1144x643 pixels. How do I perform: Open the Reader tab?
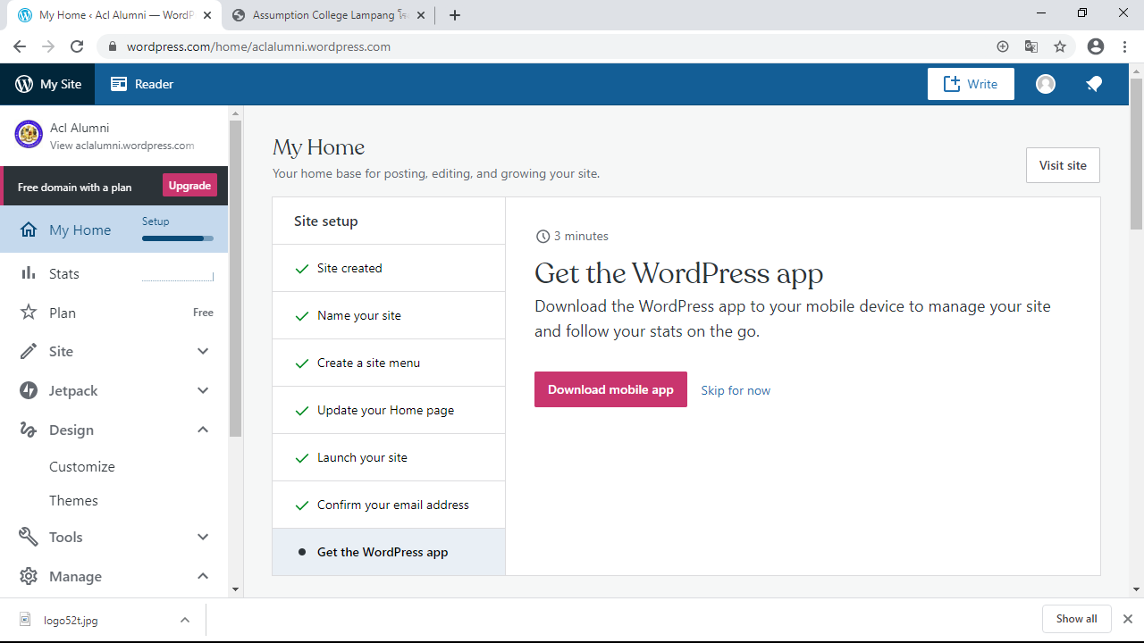pos(142,84)
